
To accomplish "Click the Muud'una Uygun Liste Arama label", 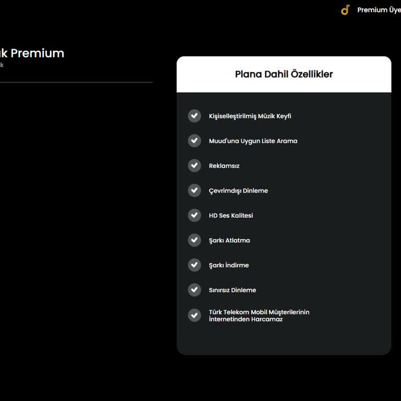I will [x=253, y=141].
